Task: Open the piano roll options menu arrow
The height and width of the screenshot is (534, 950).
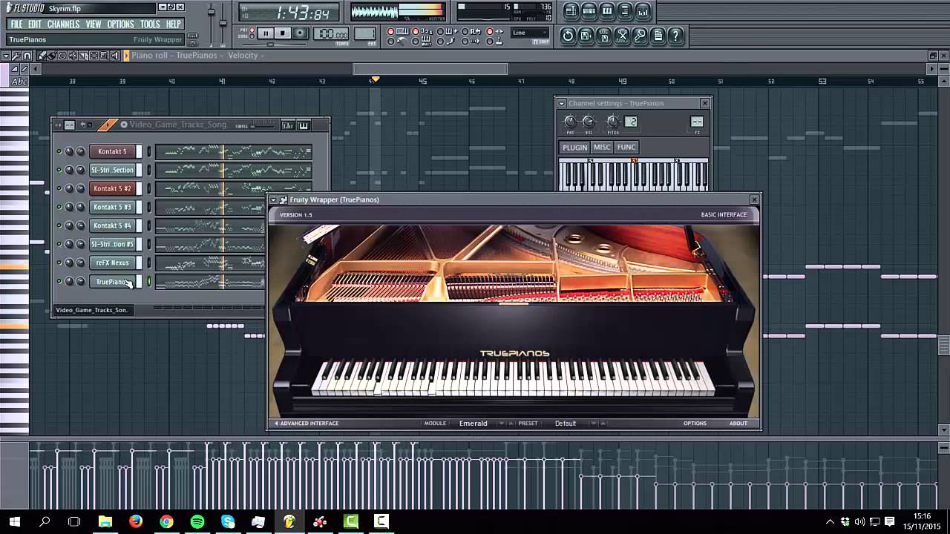Action: point(6,56)
